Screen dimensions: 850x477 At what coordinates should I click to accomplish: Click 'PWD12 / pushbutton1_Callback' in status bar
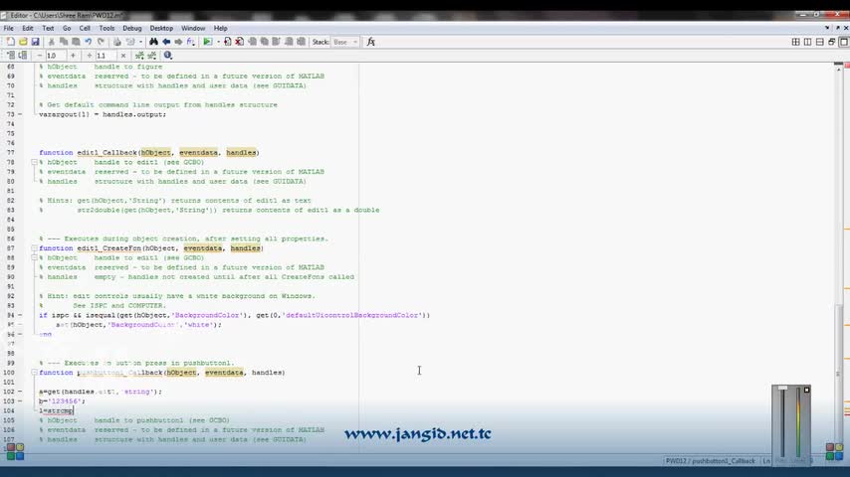[x=710, y=461]
